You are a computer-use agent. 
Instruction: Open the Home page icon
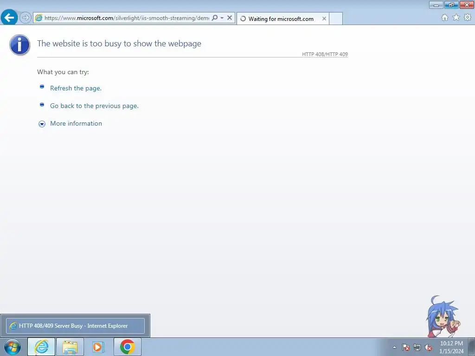[x=445, y=18]
